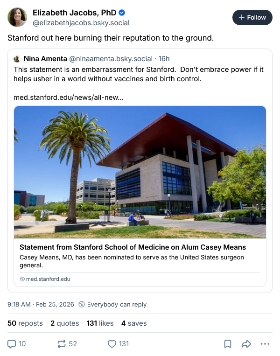View the 2 quotes list

point(64,323)
